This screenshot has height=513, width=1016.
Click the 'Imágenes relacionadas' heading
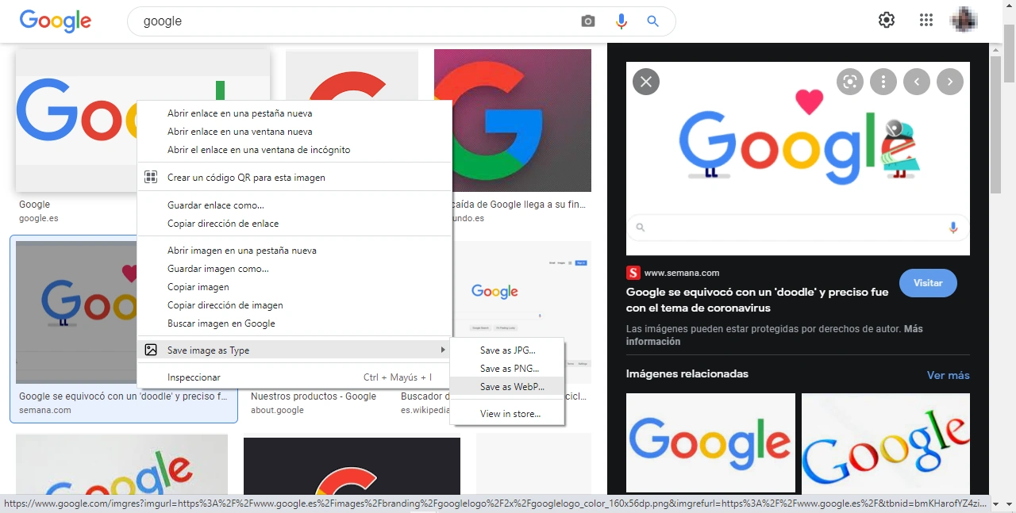(x=687, y=373)
